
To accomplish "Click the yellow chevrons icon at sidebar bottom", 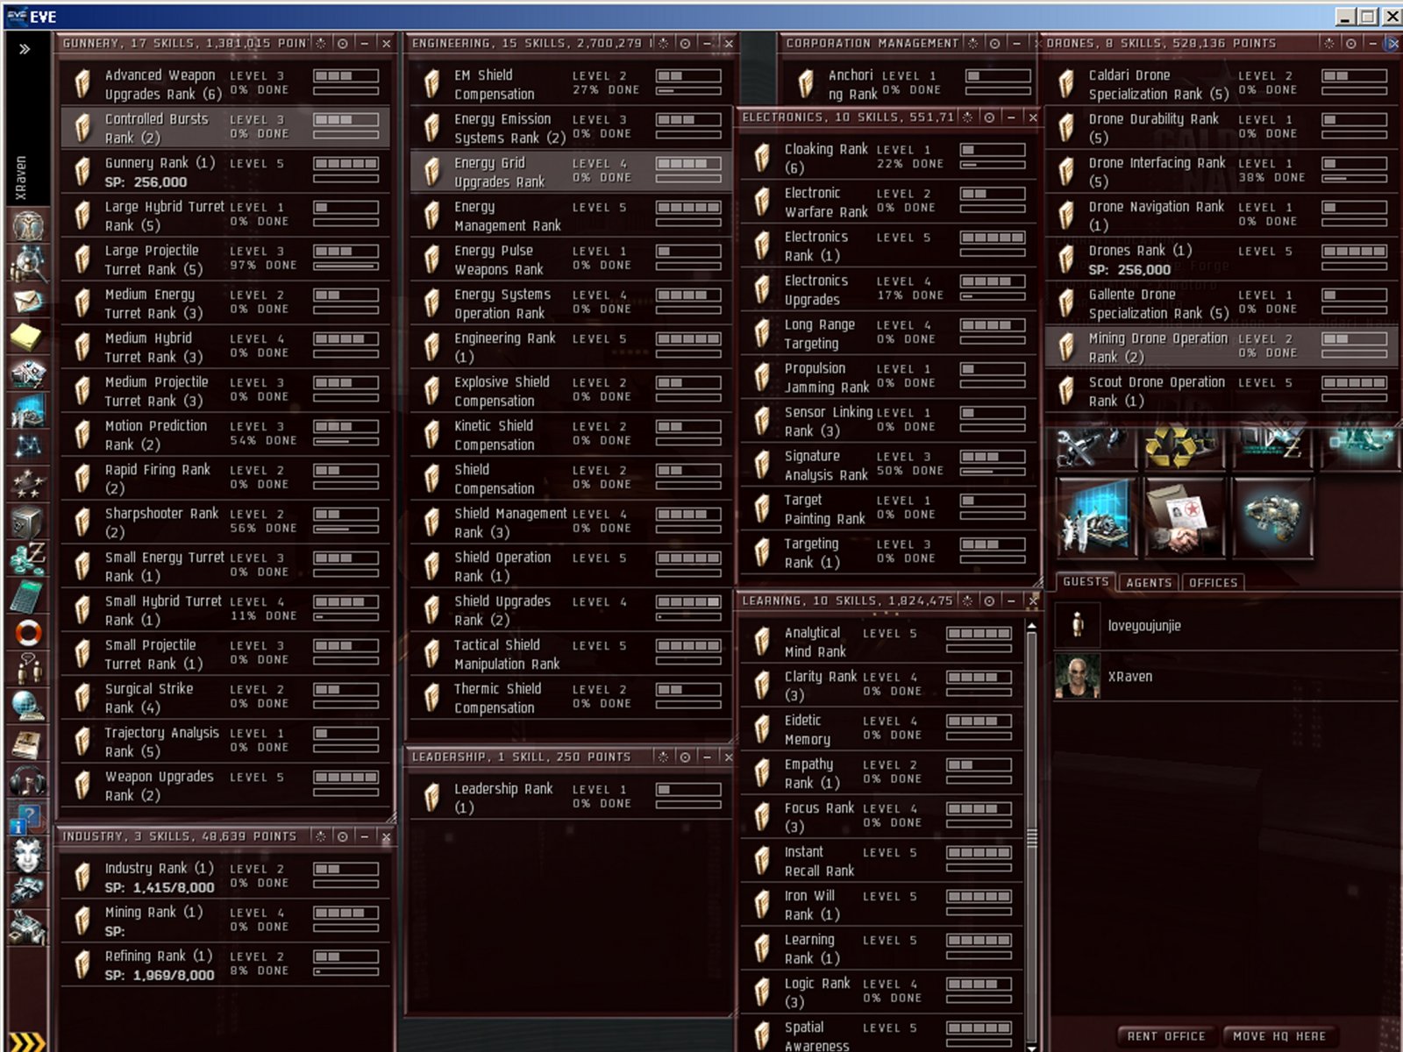I will click(26, 1041).
